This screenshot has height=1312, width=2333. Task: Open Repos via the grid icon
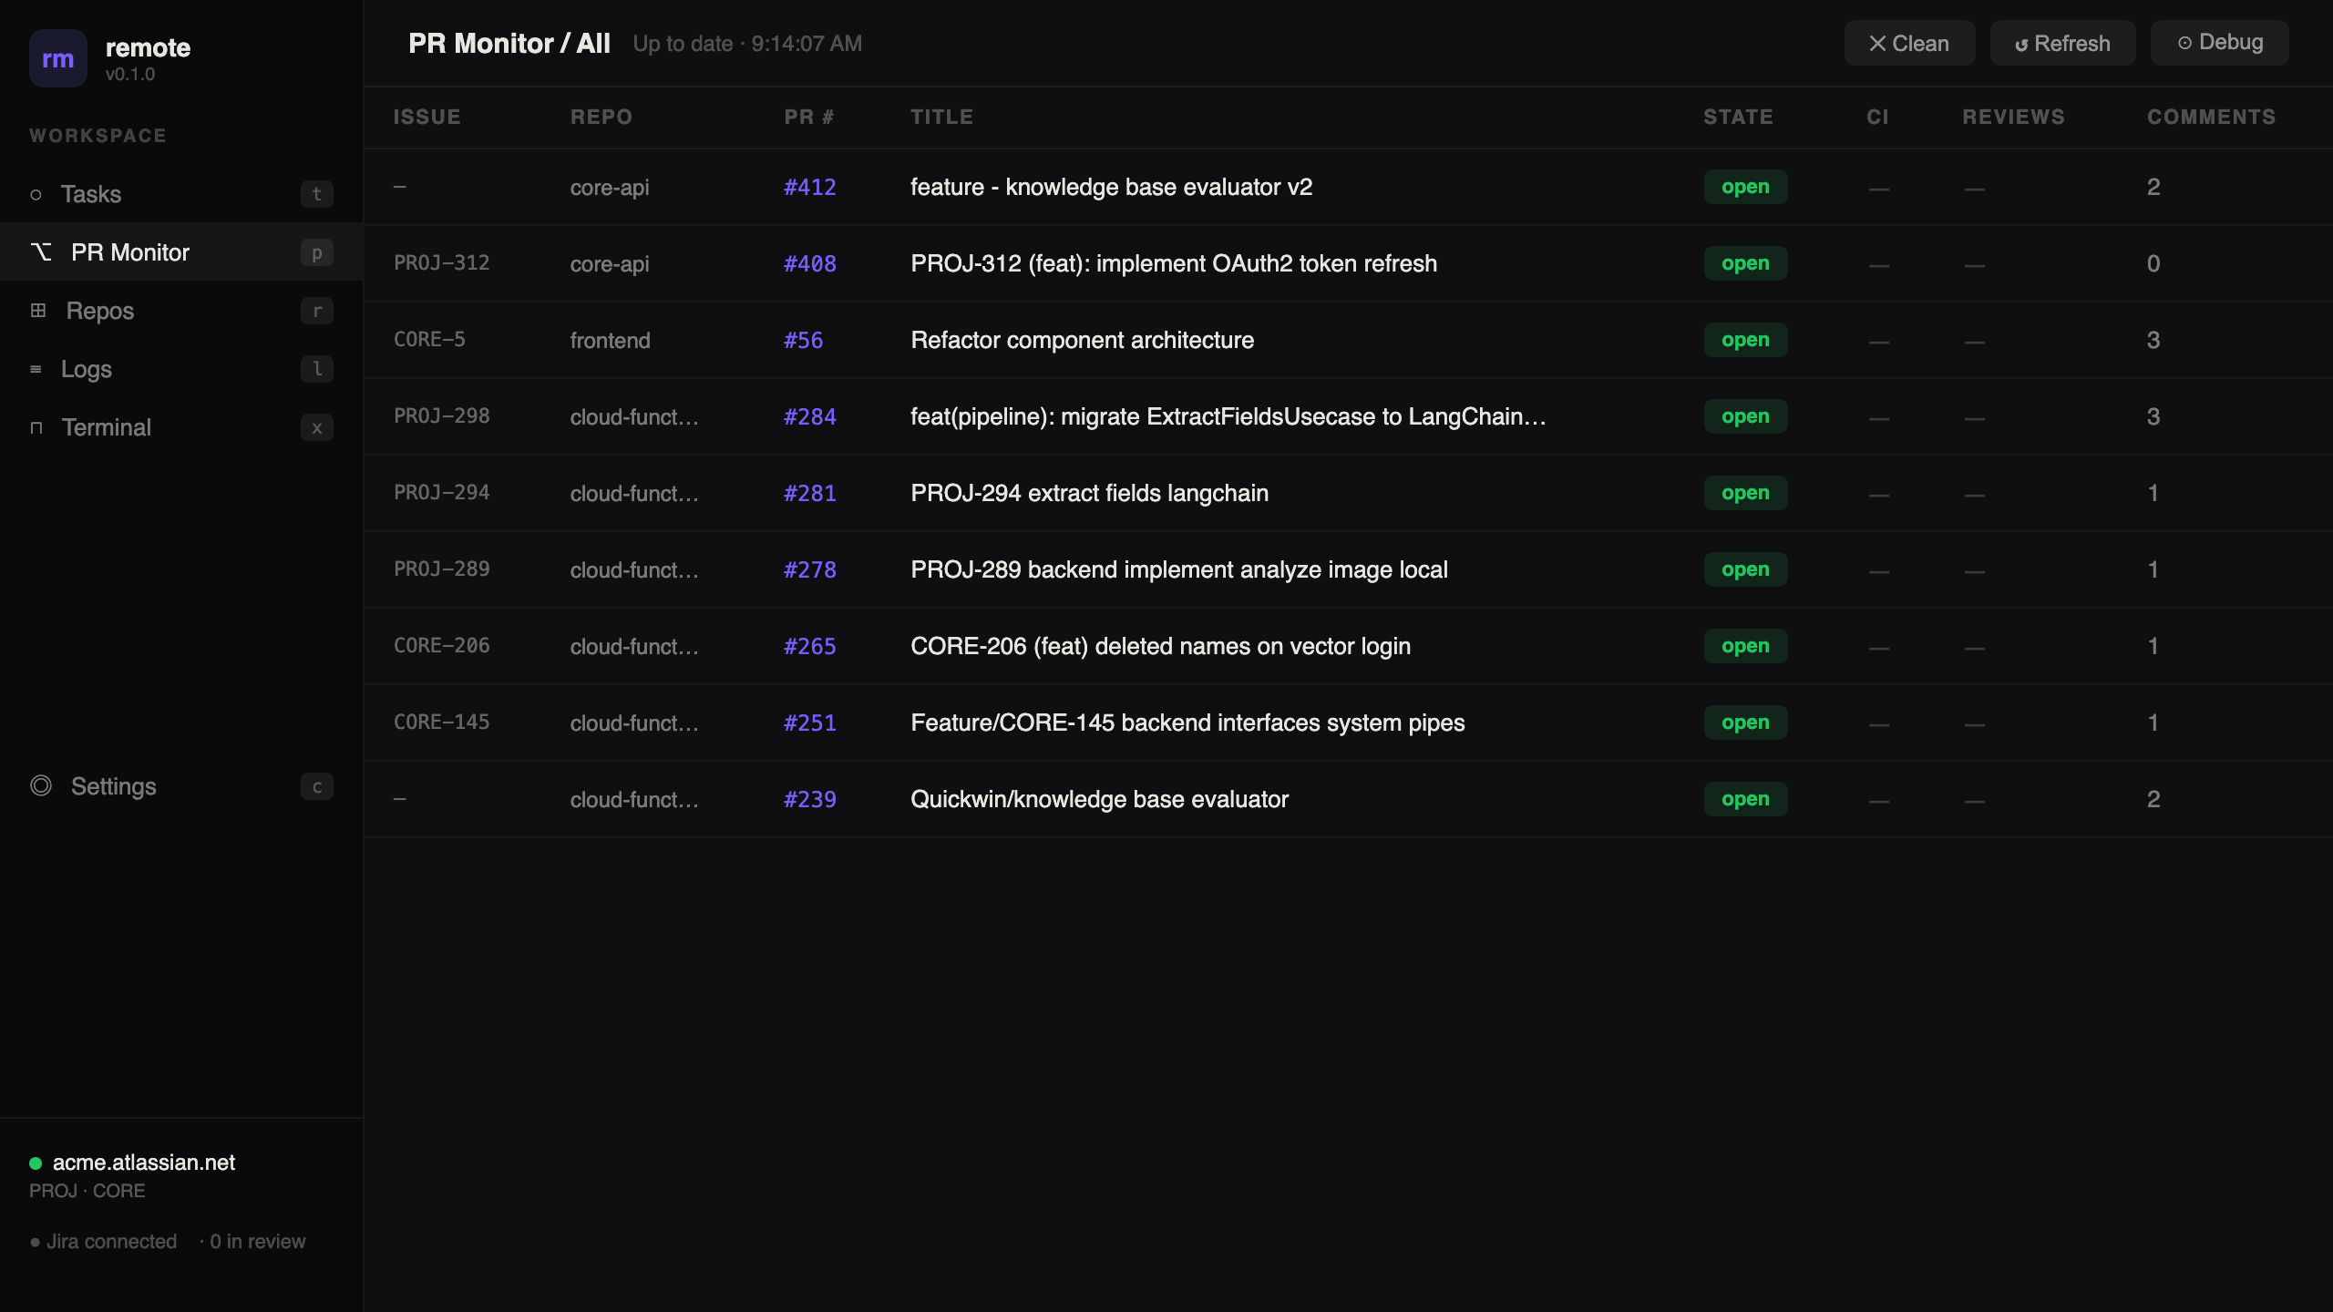click(x=38, y=311)
